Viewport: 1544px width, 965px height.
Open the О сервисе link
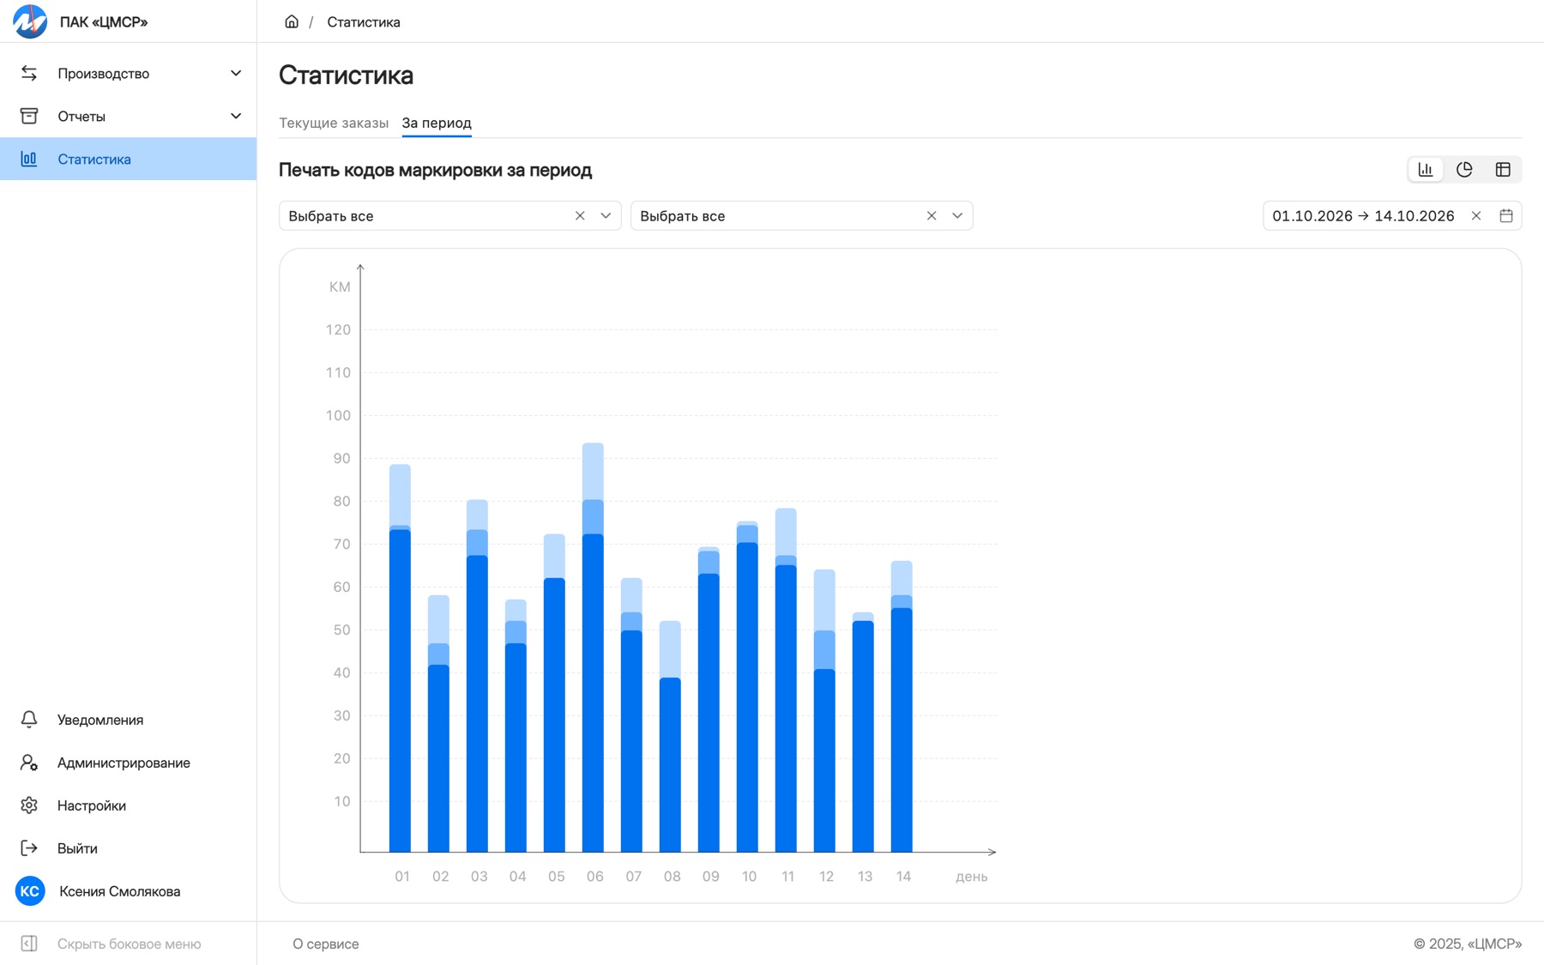[326, 944]
